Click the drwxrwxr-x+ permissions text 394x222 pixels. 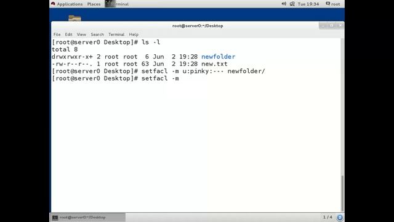tap(72, 57)
